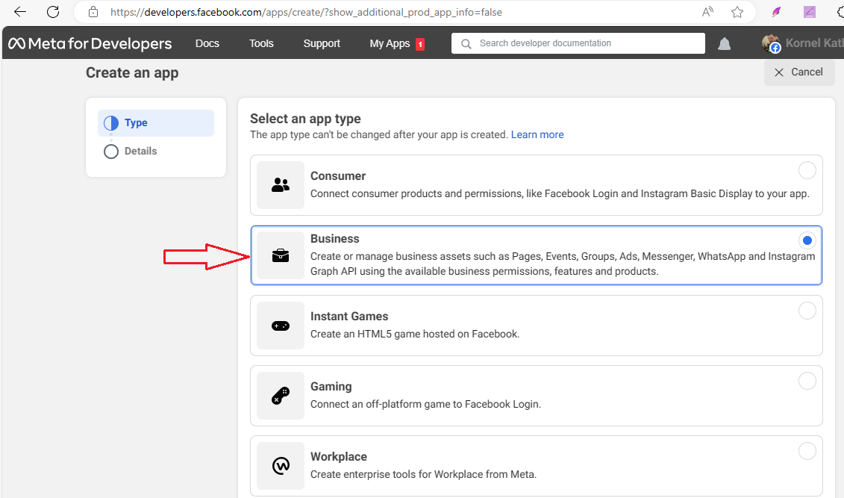Follow the Learn more link
Screen dimensions: 844x498
point(537,135)
